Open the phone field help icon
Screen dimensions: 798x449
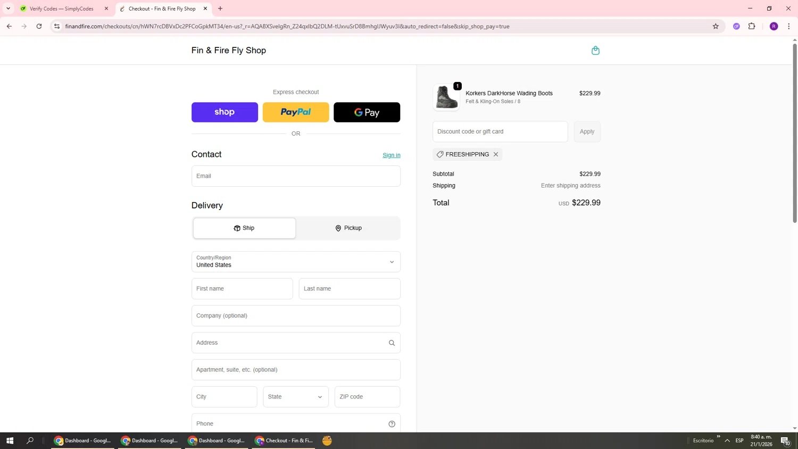tap(392, 424)
